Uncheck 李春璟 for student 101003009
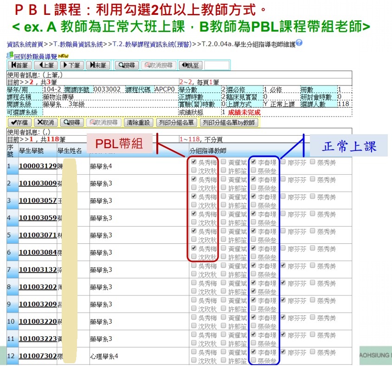392x366 pixels. click(x=253, y=179)
